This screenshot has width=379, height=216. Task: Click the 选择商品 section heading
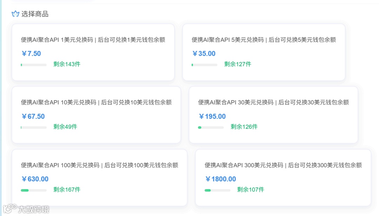pyautogui.click(x=35, y=14)
